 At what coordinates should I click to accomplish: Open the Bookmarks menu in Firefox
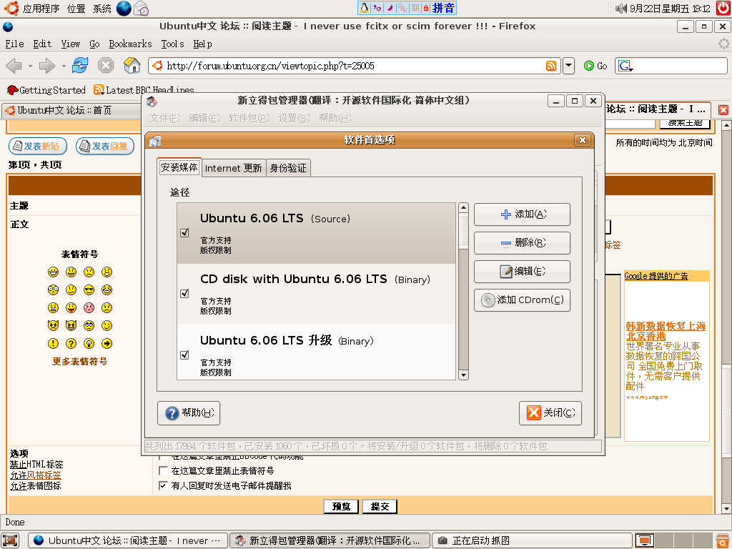[130, 44]
